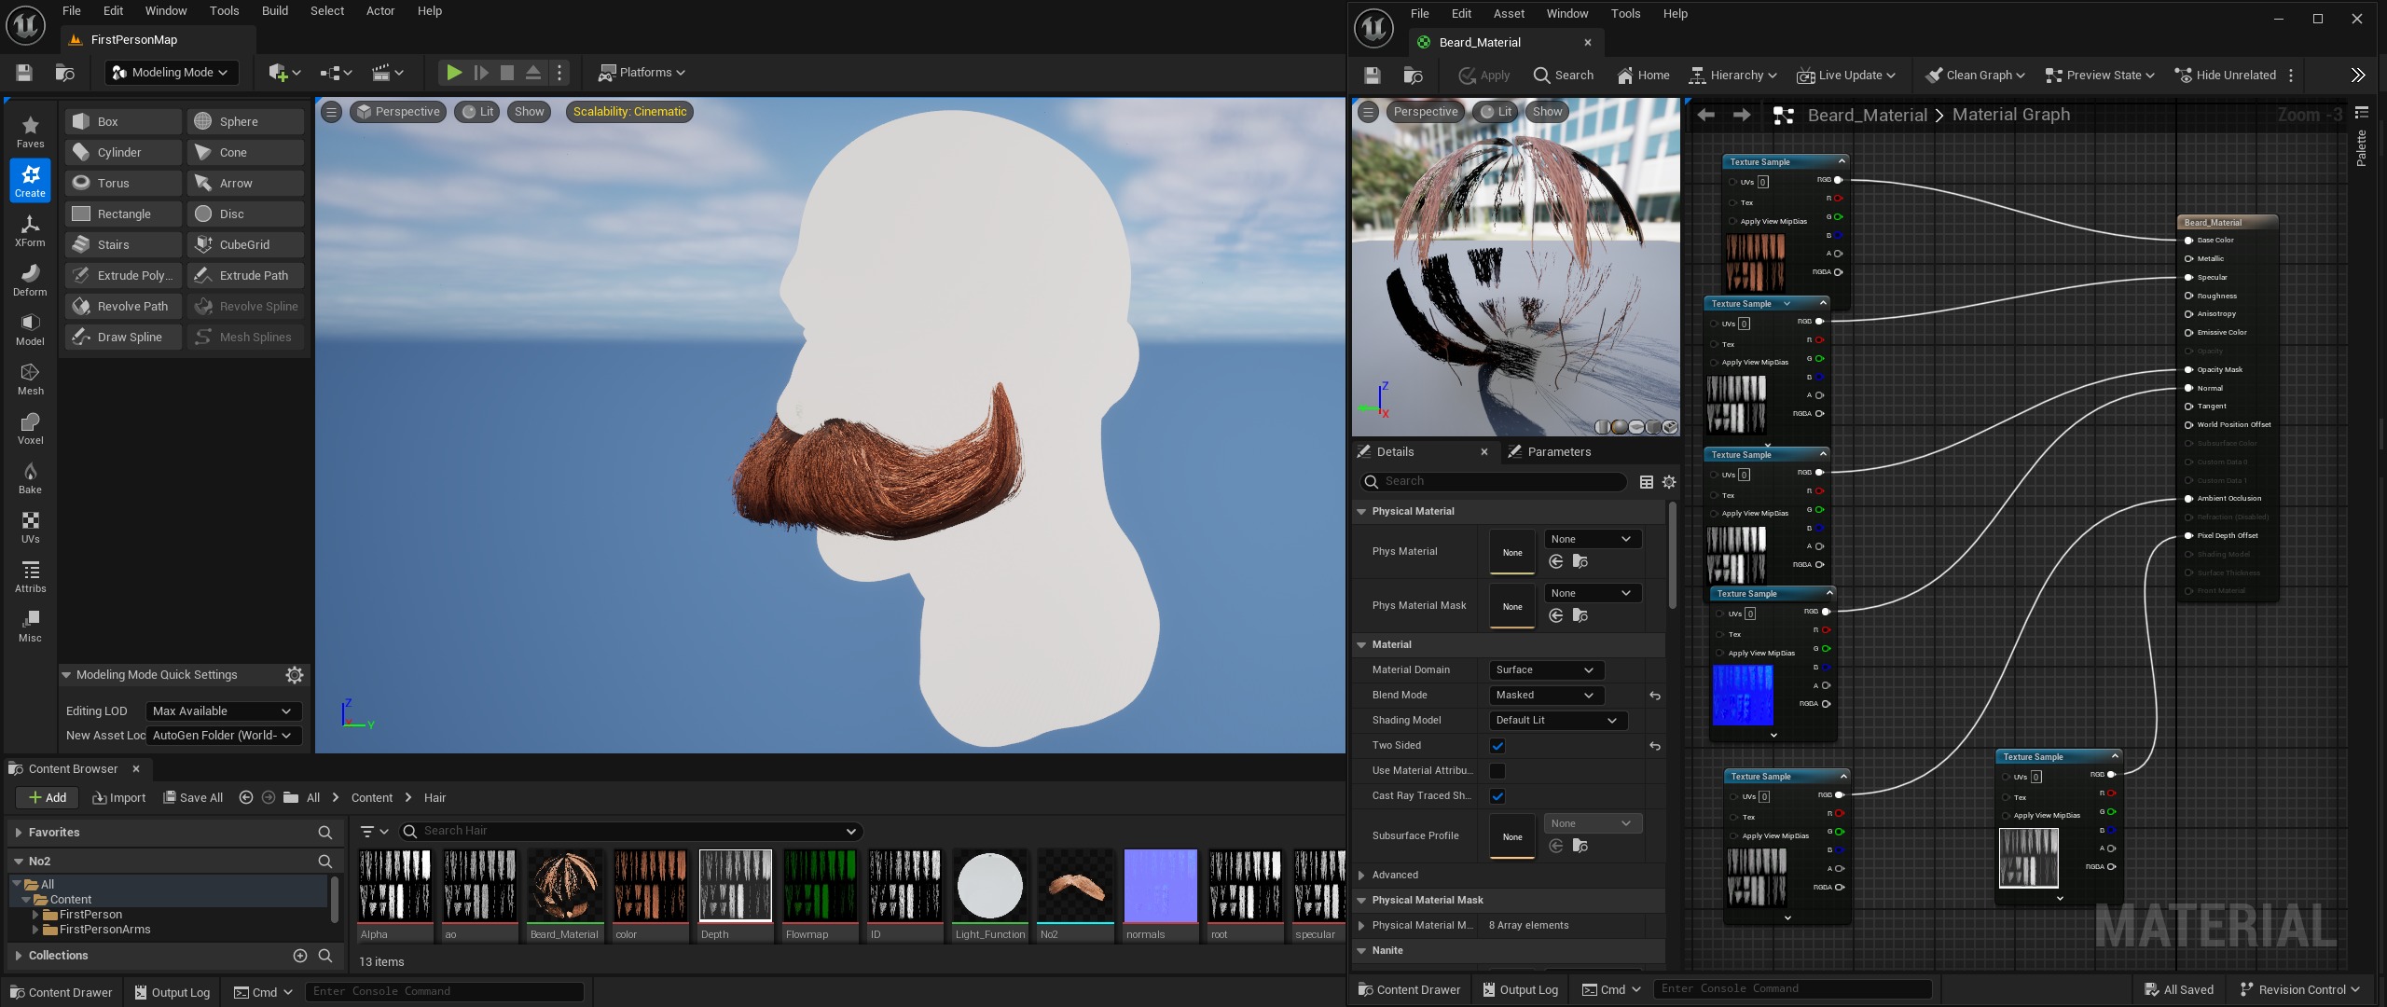The height and width of the screenshot is (1007, 2387).
Task: Open the Voxel tools category
Action: [30, 427]
